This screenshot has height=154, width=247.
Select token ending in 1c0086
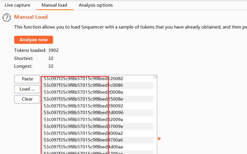[98, 85]
